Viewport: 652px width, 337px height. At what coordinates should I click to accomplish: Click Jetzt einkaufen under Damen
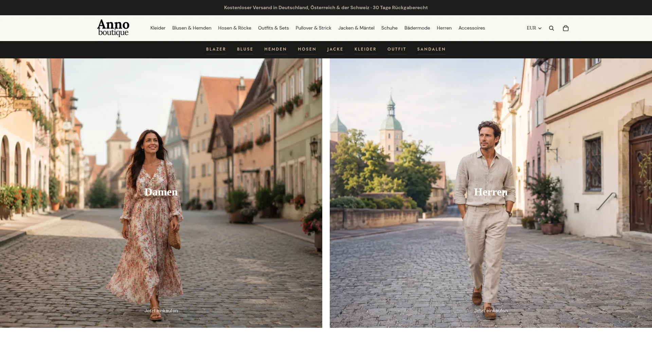(161, 311)
